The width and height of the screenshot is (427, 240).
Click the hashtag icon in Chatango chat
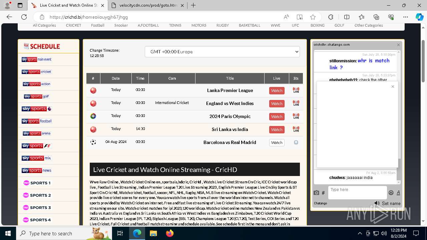[x=323, y=193]
